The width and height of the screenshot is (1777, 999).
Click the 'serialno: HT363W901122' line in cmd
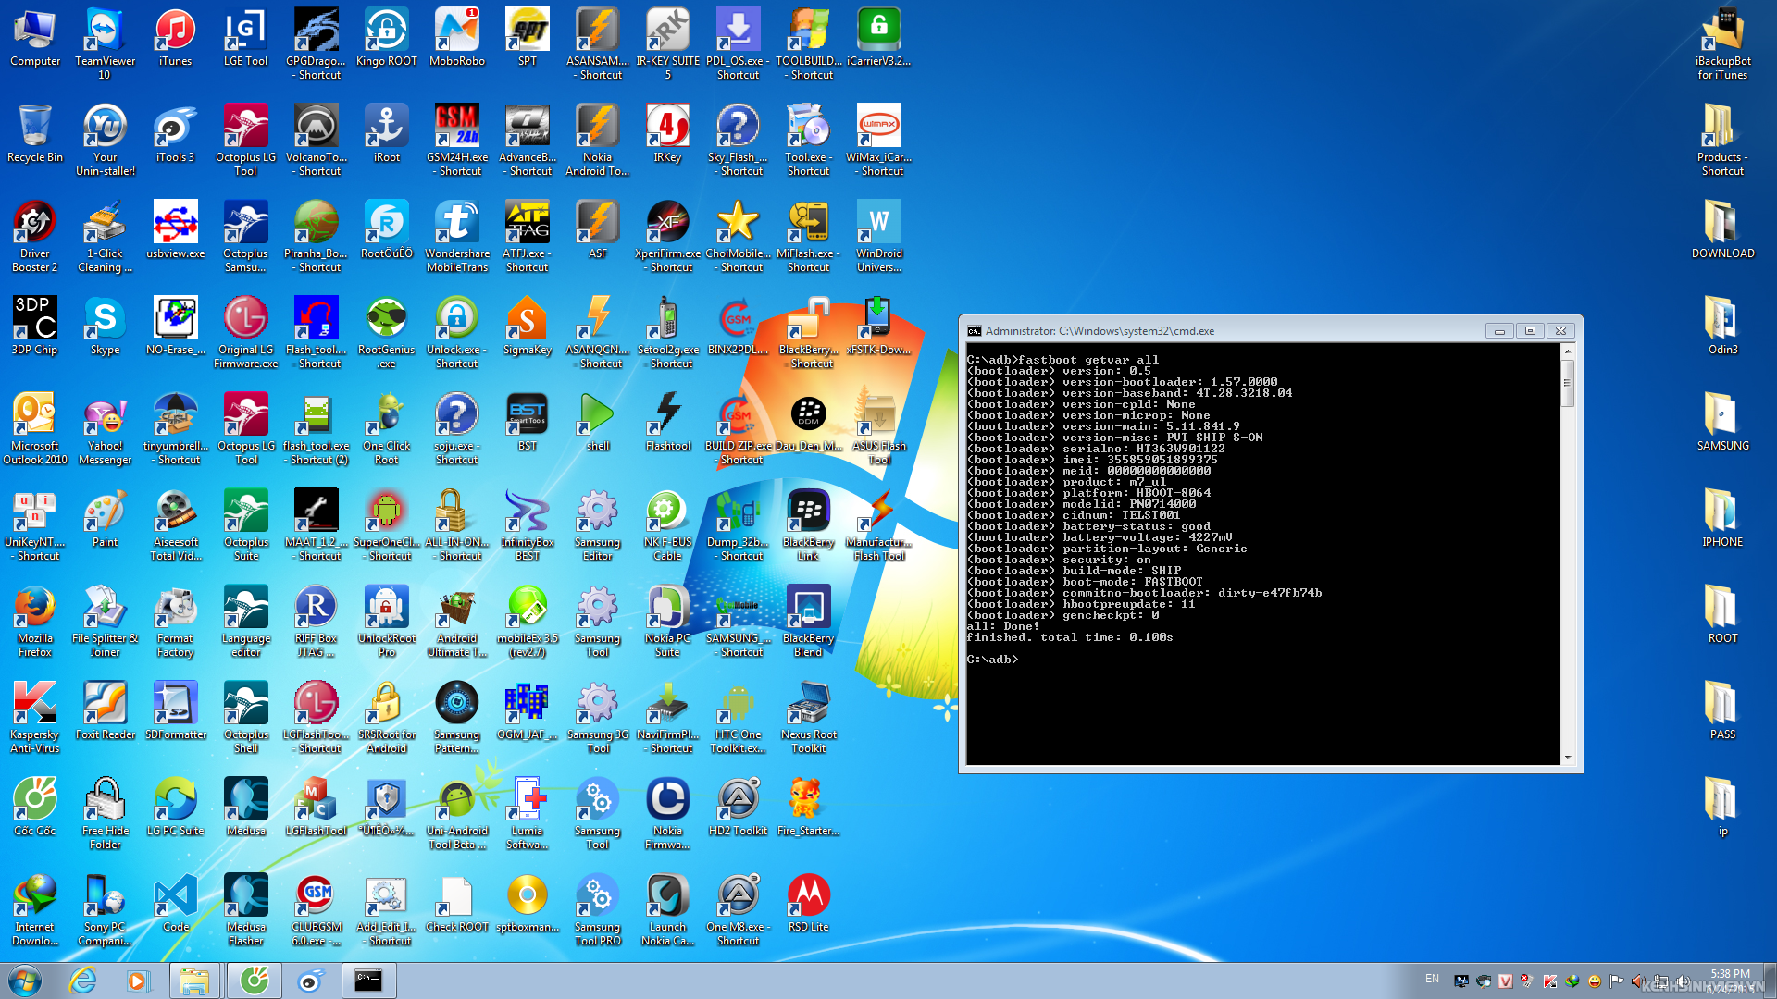1096,449
